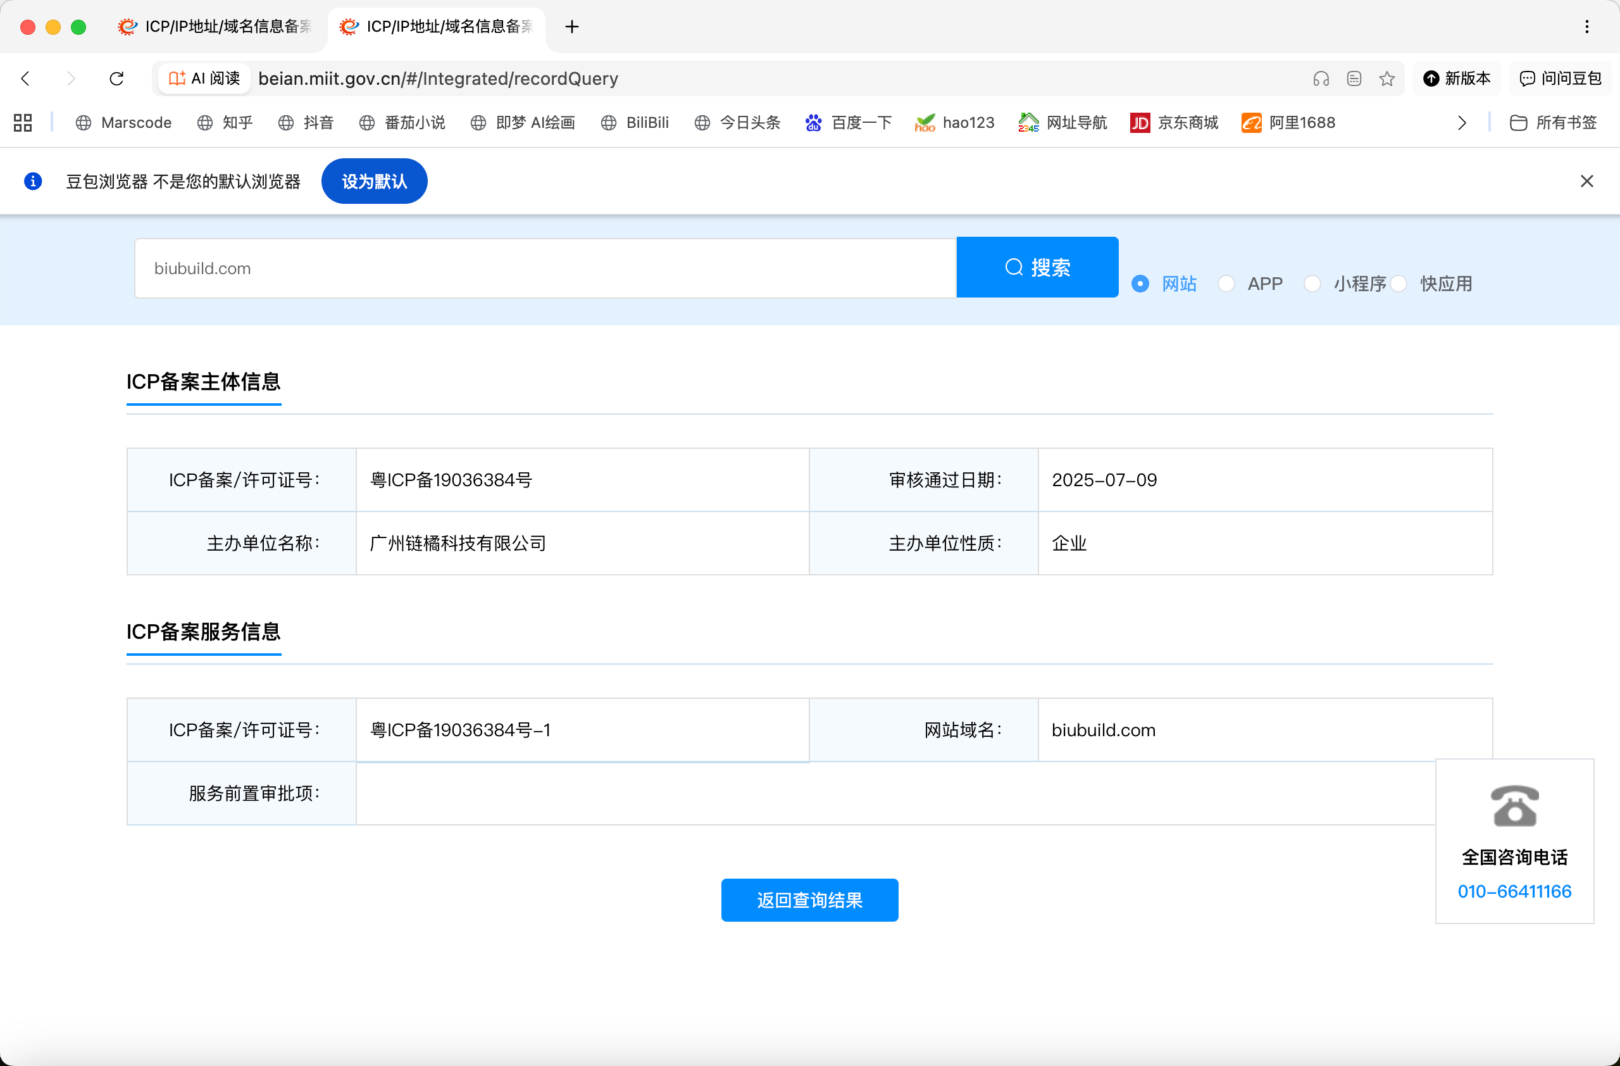The width and height of the screenshot is (1620, 1066).
Task: Call the 010-66411166 consultation number link
Action: 1514,891
